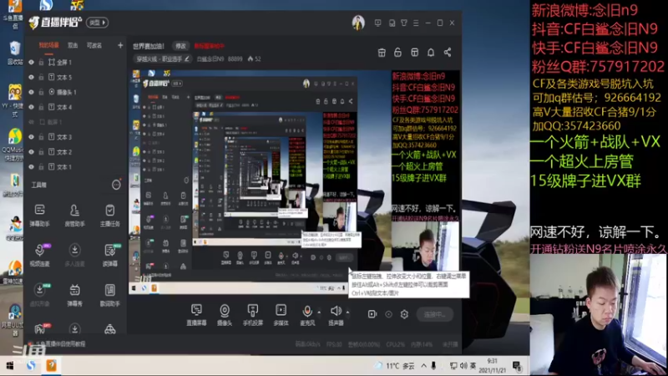Add 直播屏幕 screen capture source
Screen dimensions: 668x376
click(196, 315)
